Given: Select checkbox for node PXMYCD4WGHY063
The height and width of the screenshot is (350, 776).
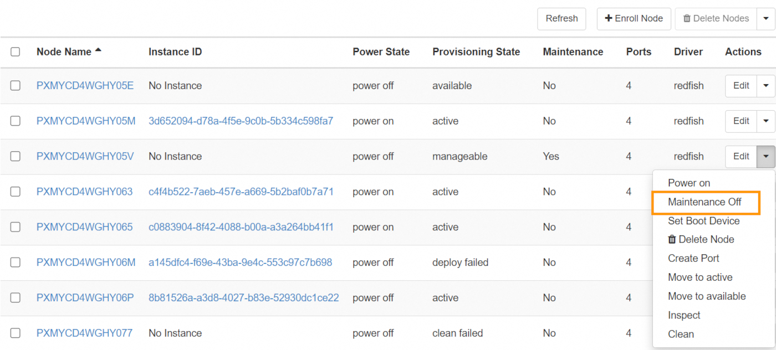Looking at the screenshot, I should point(16,192).
